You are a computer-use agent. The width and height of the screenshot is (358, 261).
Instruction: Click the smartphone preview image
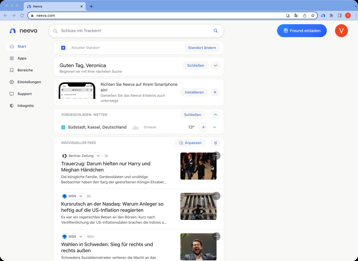pyautogui.click(x=77, y=90)
